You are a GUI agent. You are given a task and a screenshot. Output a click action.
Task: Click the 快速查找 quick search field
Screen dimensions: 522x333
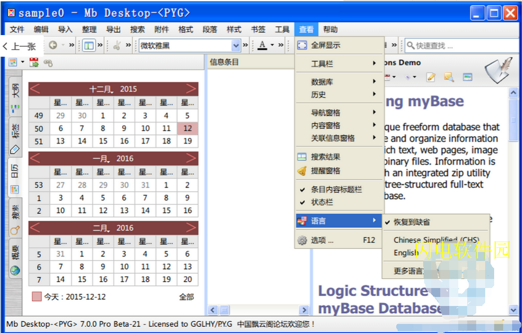461,45
